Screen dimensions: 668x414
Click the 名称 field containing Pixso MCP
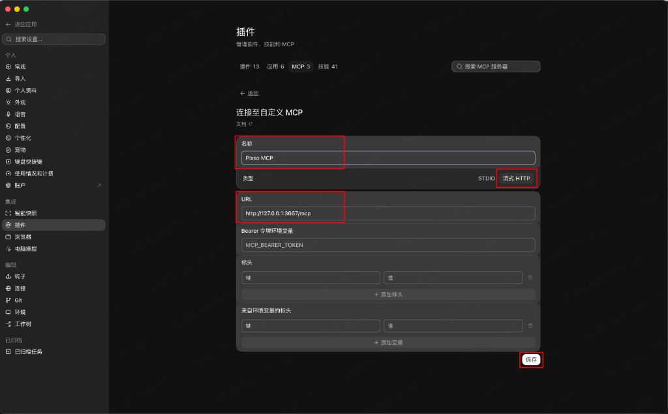click(388, 158)
